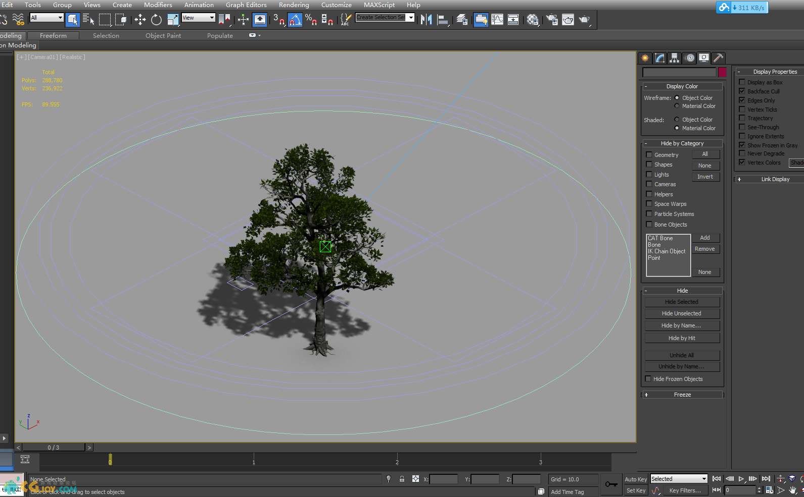Click the Invert category button
The height and width of the screenshot is (497, 804).
click(705, 177)
